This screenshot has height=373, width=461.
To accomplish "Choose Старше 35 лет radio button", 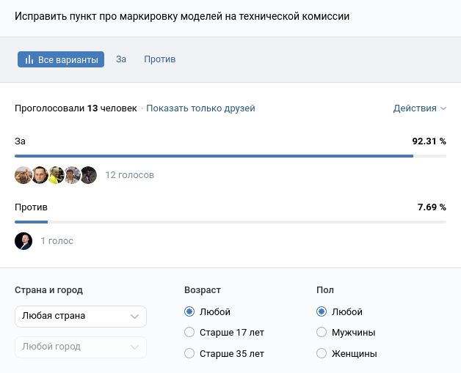I will point(190,353).
